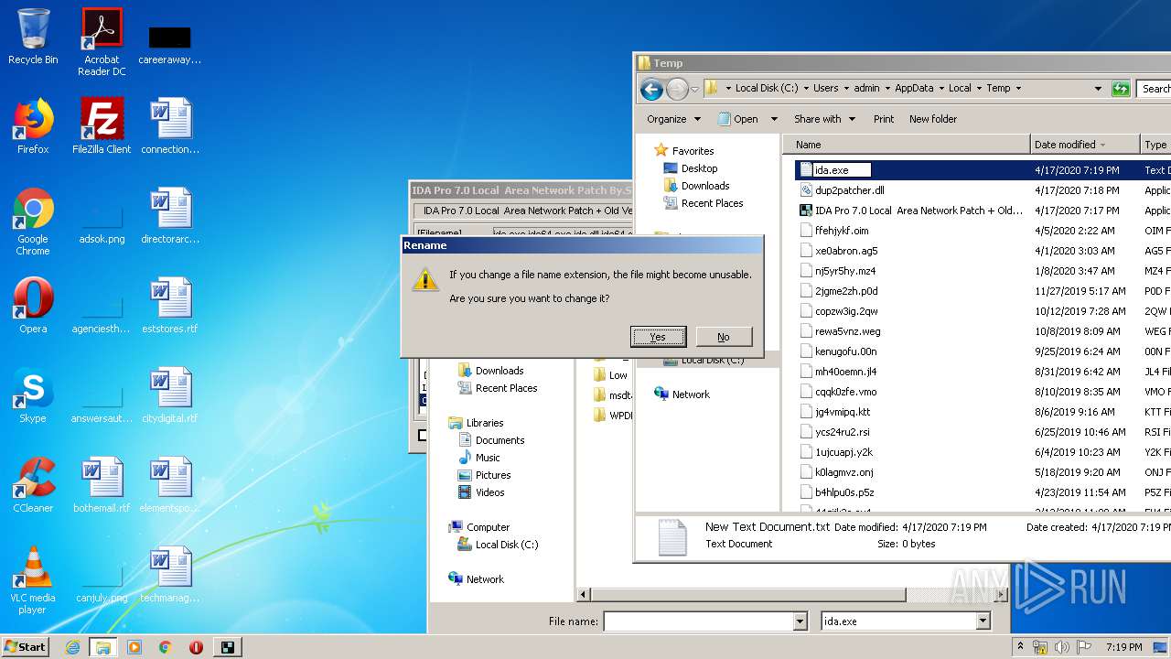The image size is (1171, 659).
Task: Click the File name input box
Action: (x=698, y=621)
